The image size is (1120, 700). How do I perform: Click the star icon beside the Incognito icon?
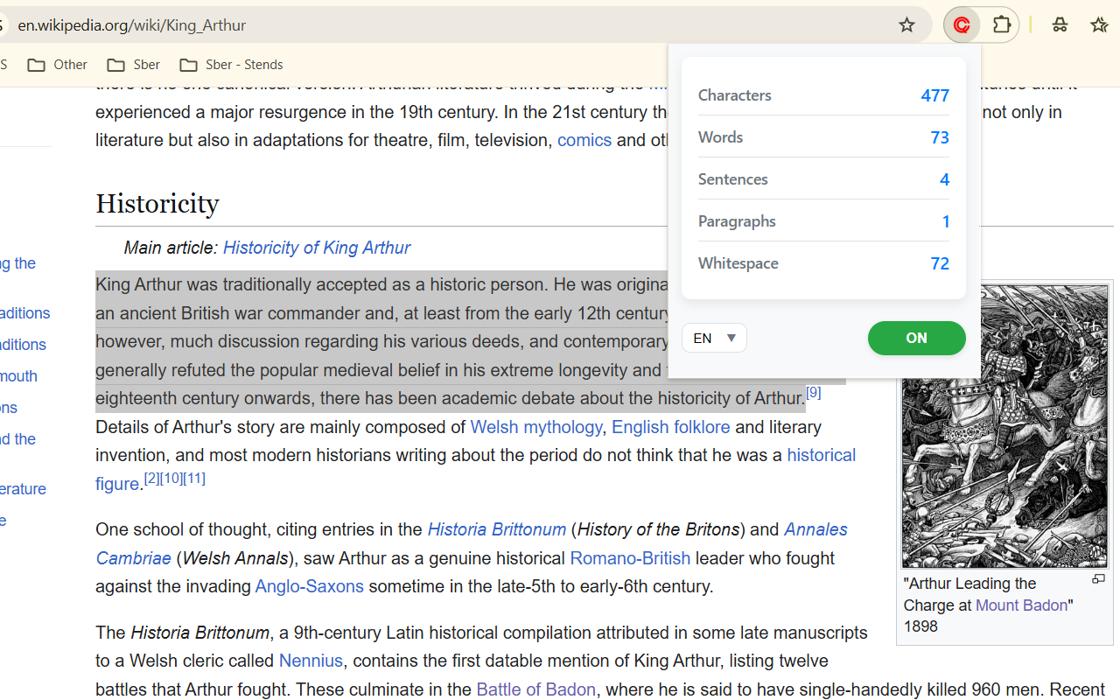1100,25
